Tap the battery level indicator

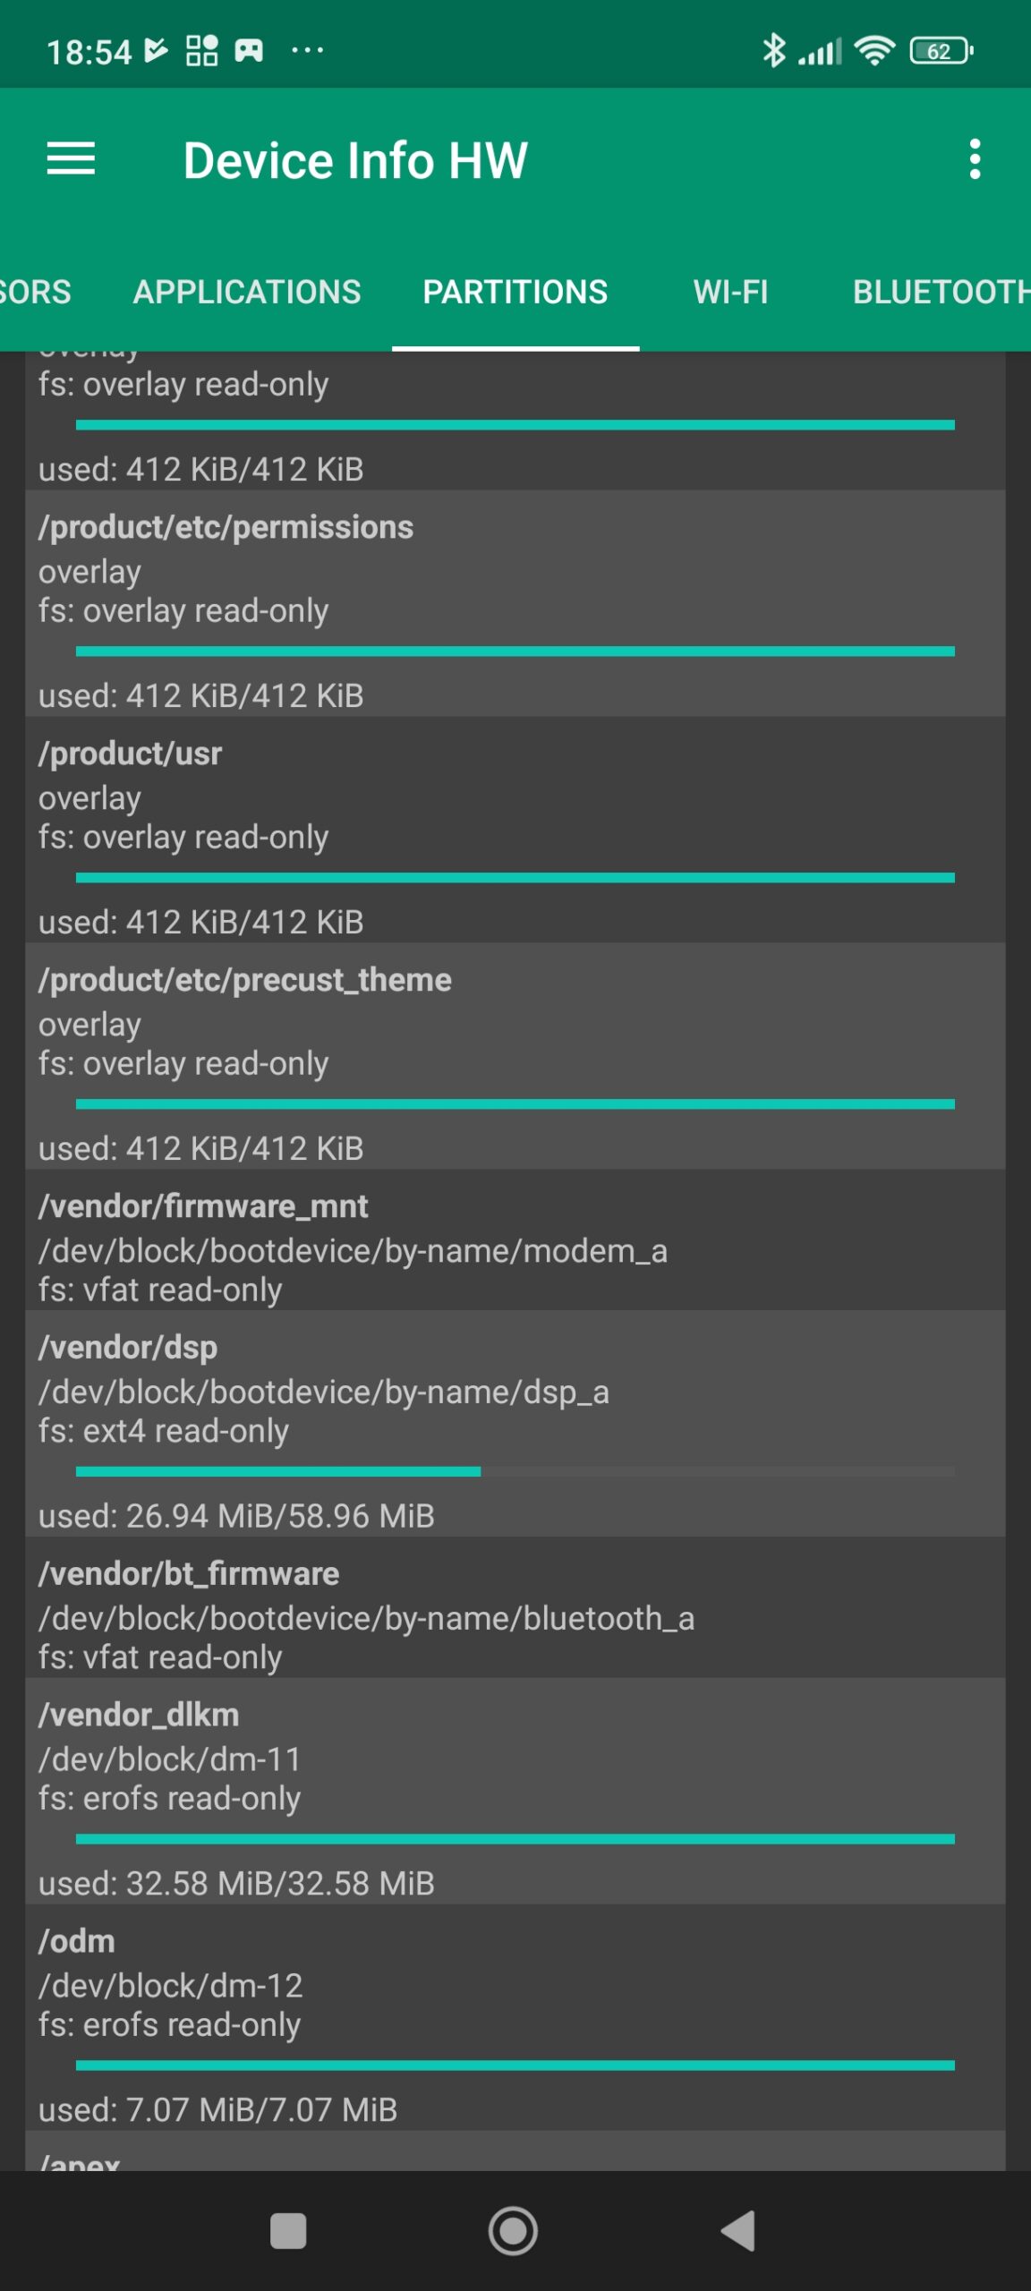(941, 51)
